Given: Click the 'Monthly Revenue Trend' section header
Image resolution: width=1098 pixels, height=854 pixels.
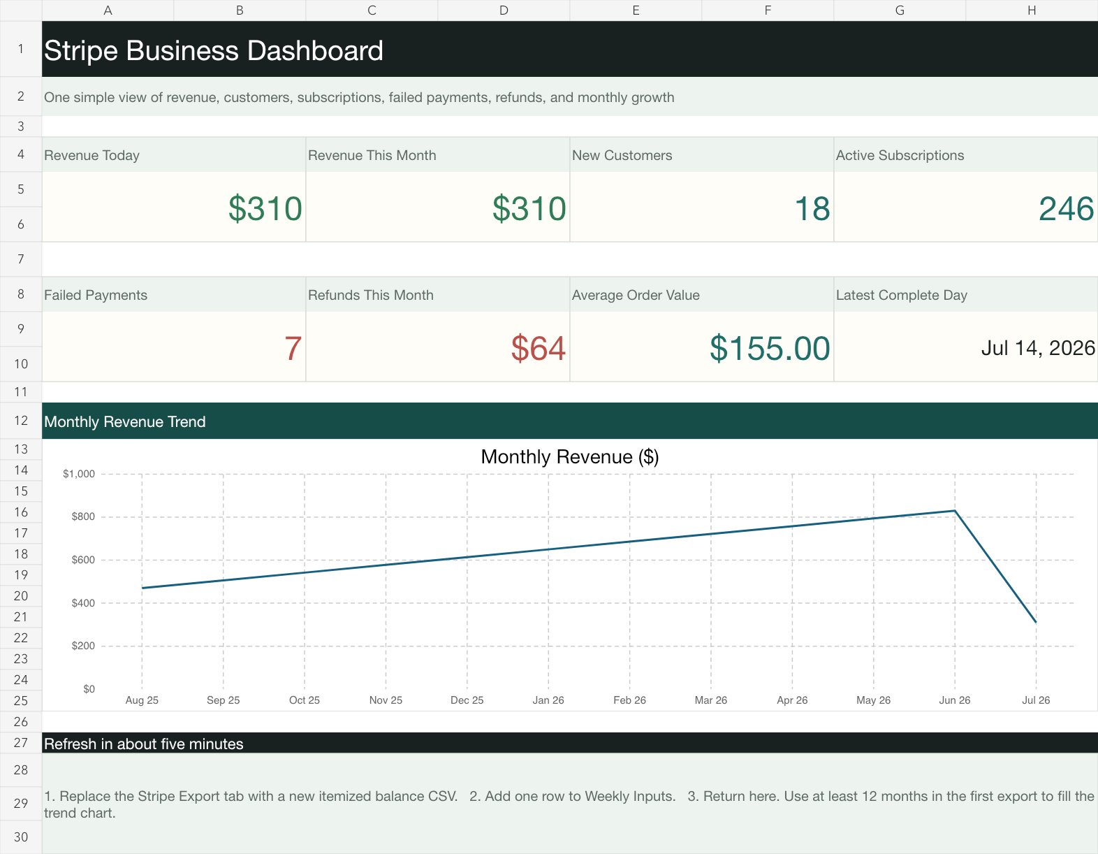Looking at the screenshot, I should [570, 421].
